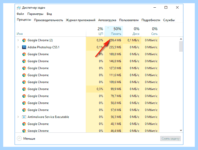Image resolution: width=198 pixels, height=150 pixels.
Task: Click Chrome icon in 57,6 МБ row
Action: (24, 110)
